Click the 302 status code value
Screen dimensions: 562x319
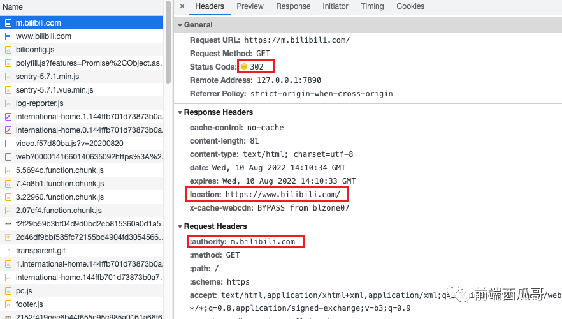[257, 67]
